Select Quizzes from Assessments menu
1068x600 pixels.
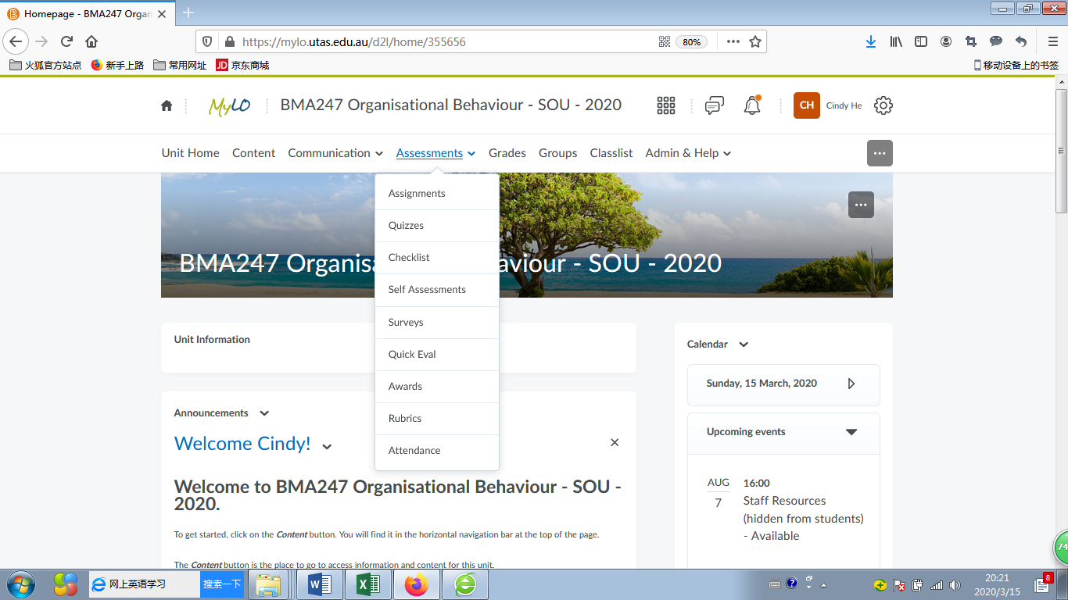click(406, 226)
